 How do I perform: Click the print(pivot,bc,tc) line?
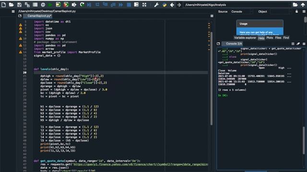[x=55, y=144]
